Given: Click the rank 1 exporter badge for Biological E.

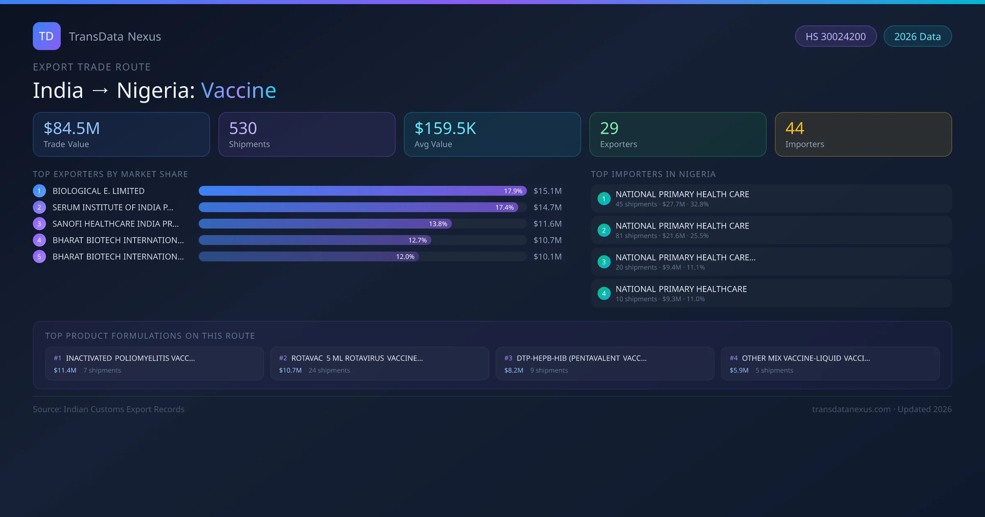Looking at the screenshot, I should [x=39, y=191].
